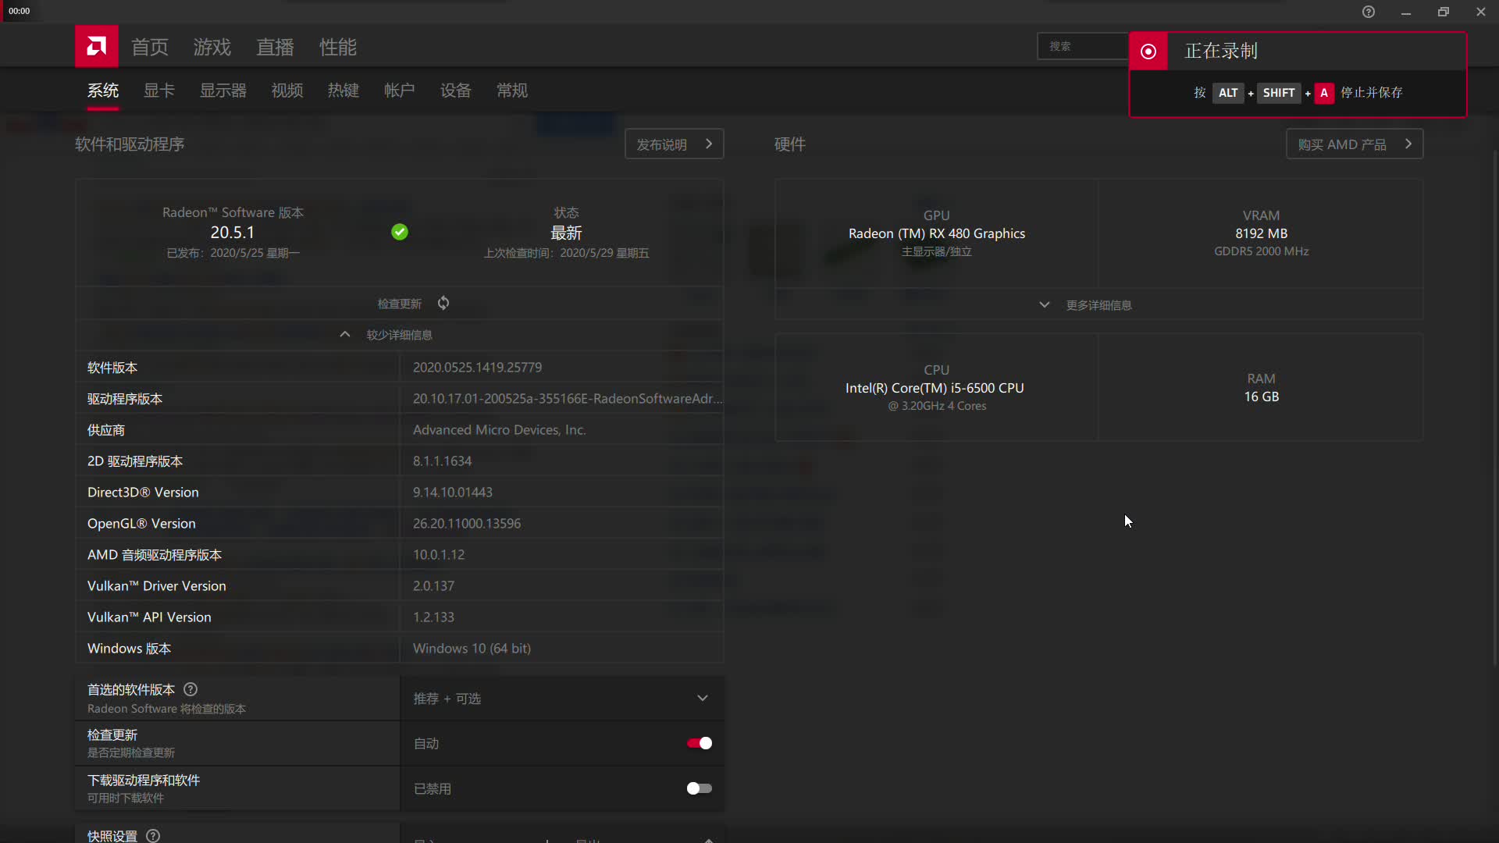Open the 推荐 + 可选 dropdown

click(561, 699)
